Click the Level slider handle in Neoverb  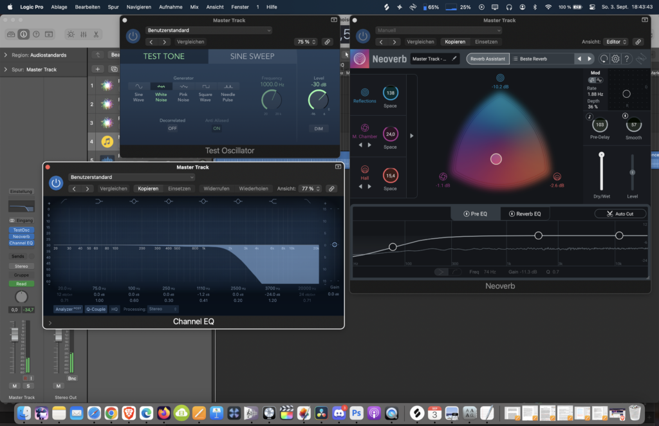point(632,172)
